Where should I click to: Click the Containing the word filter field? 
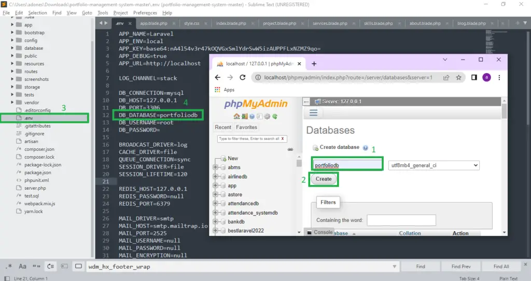401,220
